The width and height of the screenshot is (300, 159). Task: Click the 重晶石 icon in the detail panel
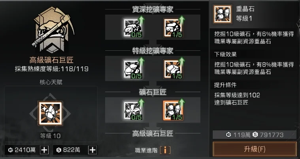tap(223, 14)
